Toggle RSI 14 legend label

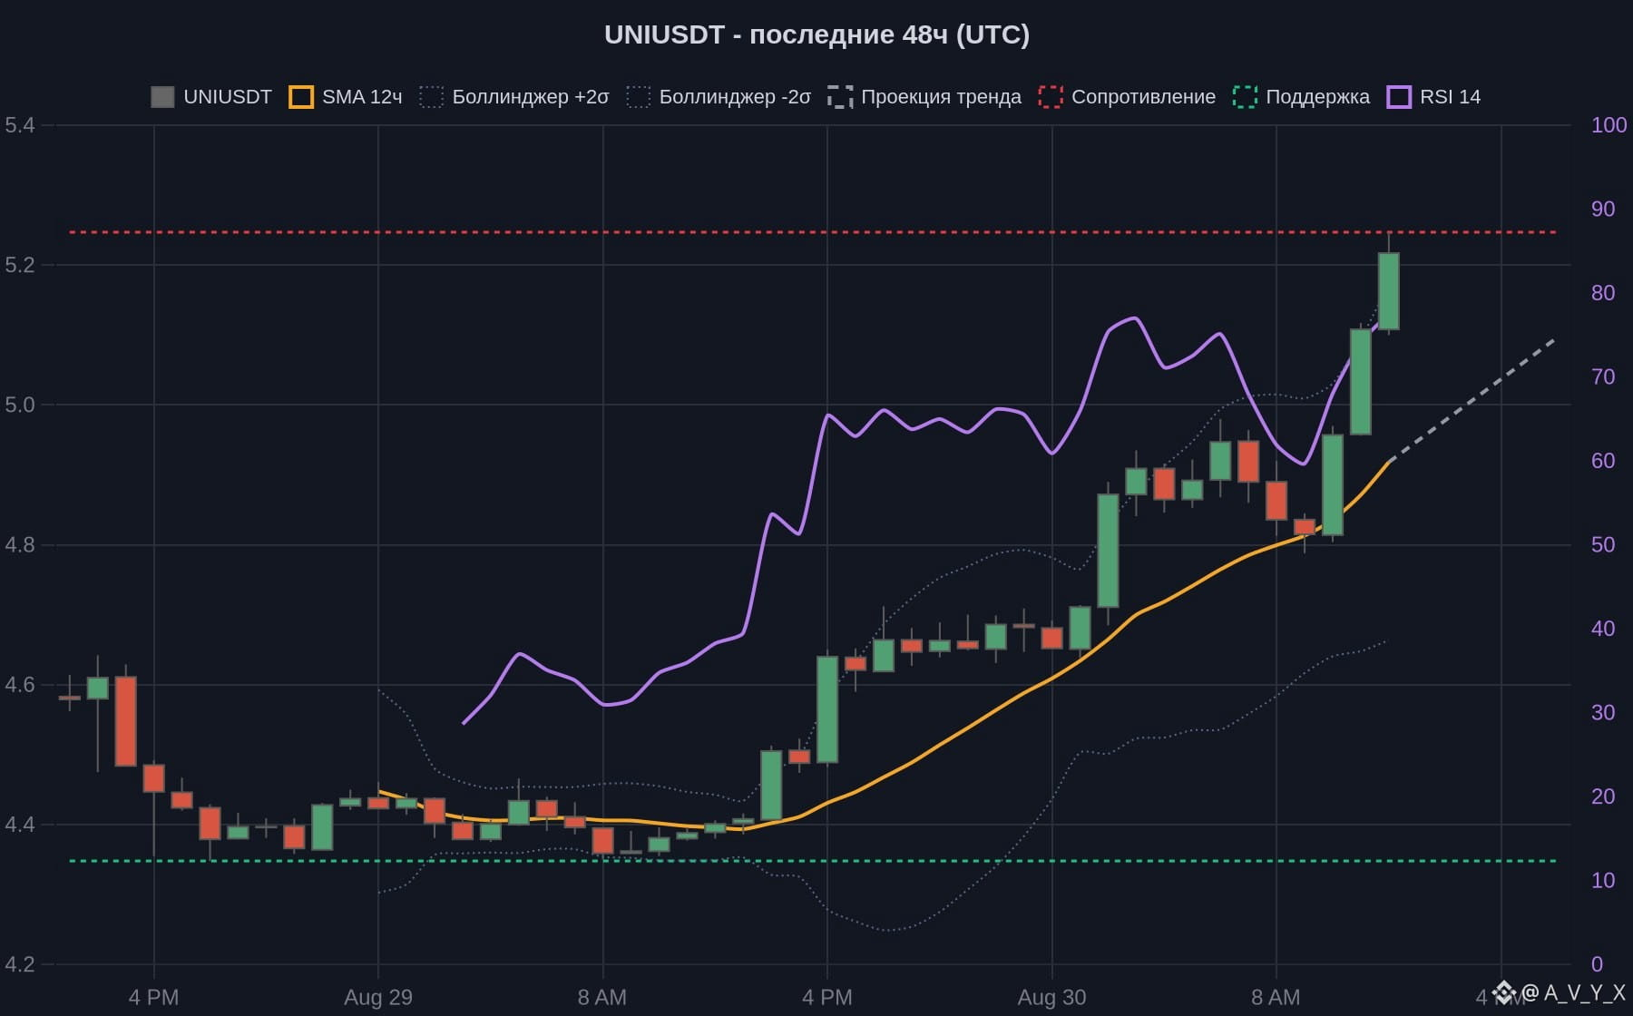pos(1450,97)
